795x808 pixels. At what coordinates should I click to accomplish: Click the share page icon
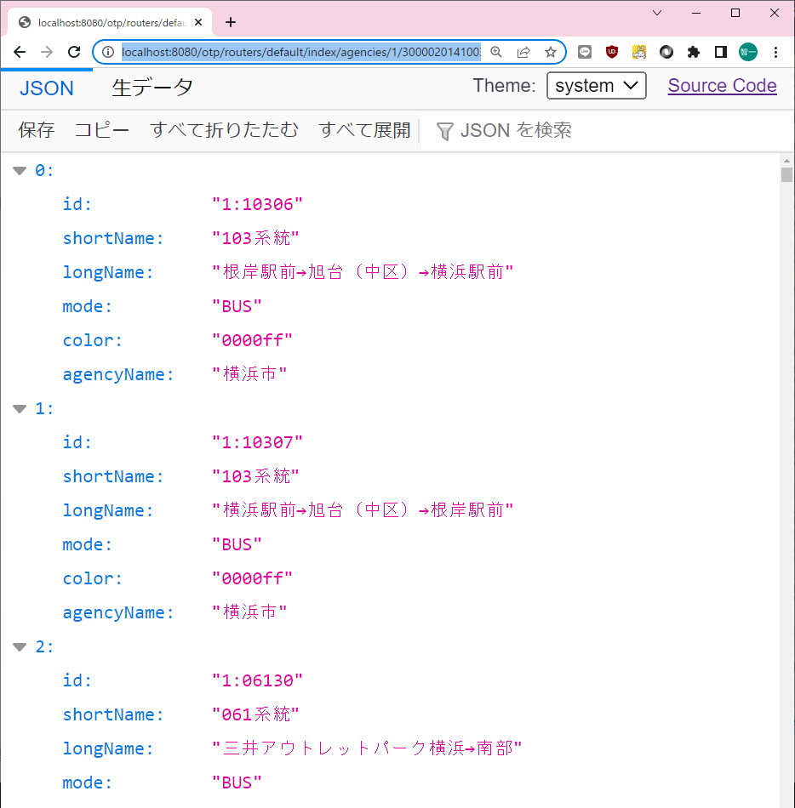pos(523,52)
